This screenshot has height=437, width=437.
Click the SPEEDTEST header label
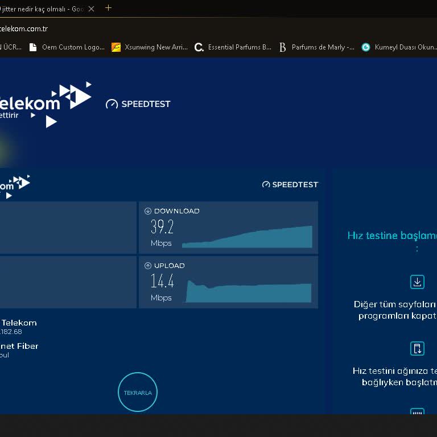point(146,104)
